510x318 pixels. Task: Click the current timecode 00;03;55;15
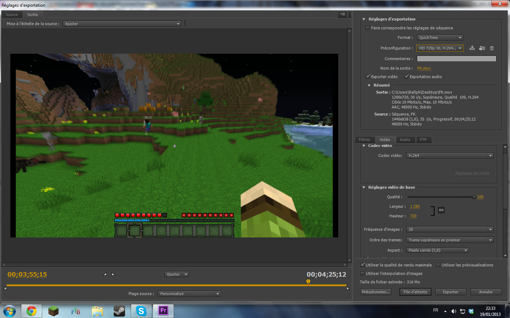pos(27,274)
